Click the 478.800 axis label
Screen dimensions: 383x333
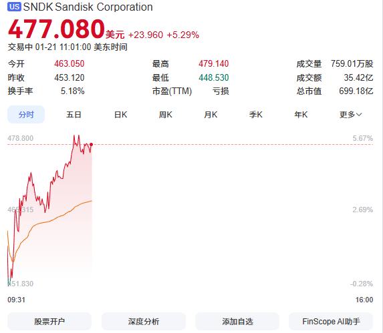coord(20,138)
